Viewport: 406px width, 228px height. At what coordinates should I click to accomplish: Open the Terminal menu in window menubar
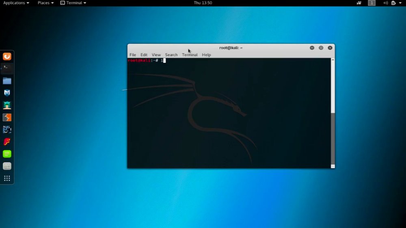[x=190, y=55]
